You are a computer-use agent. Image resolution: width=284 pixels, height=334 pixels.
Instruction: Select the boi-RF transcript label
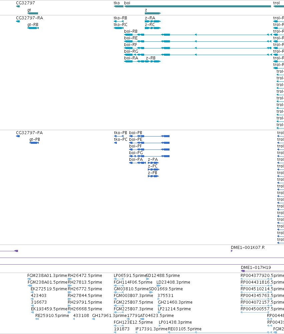point(130,44)
